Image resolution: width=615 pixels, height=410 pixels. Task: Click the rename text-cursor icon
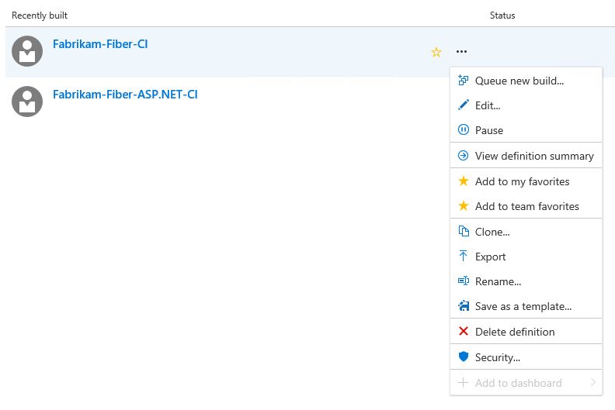pos(464,281)
